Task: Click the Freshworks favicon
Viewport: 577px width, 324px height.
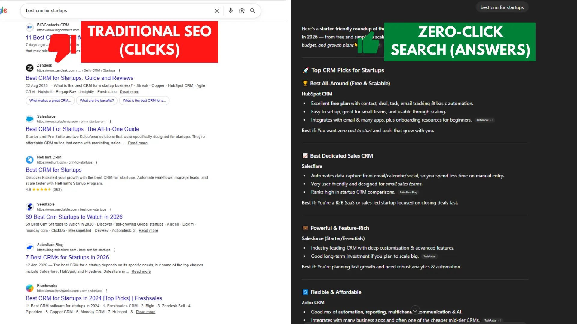Action: tap(29, 288)
